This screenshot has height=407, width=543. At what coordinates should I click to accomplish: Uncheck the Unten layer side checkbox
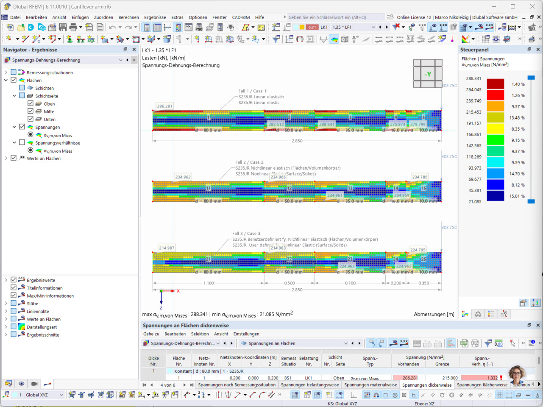pyautogui.click(x=31, y=119)
